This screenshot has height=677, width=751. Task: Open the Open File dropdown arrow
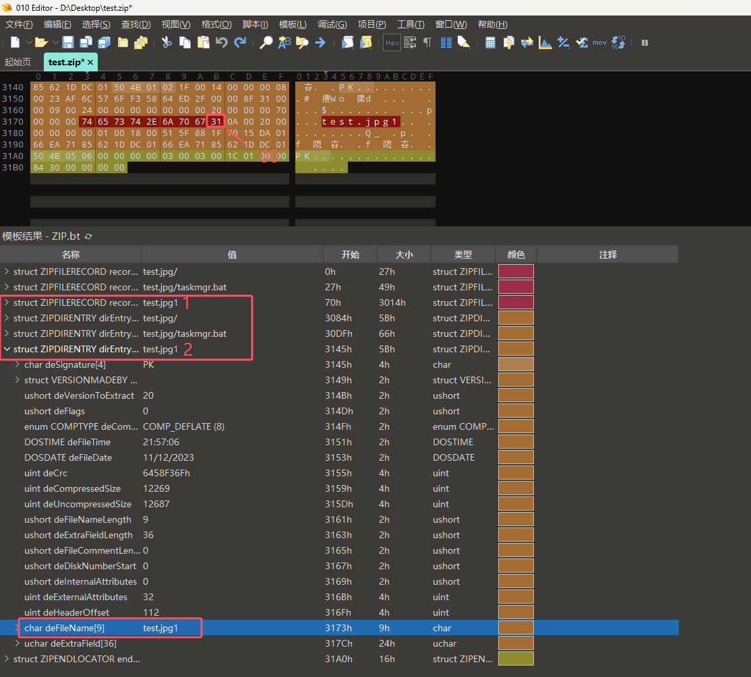[55, 42]
